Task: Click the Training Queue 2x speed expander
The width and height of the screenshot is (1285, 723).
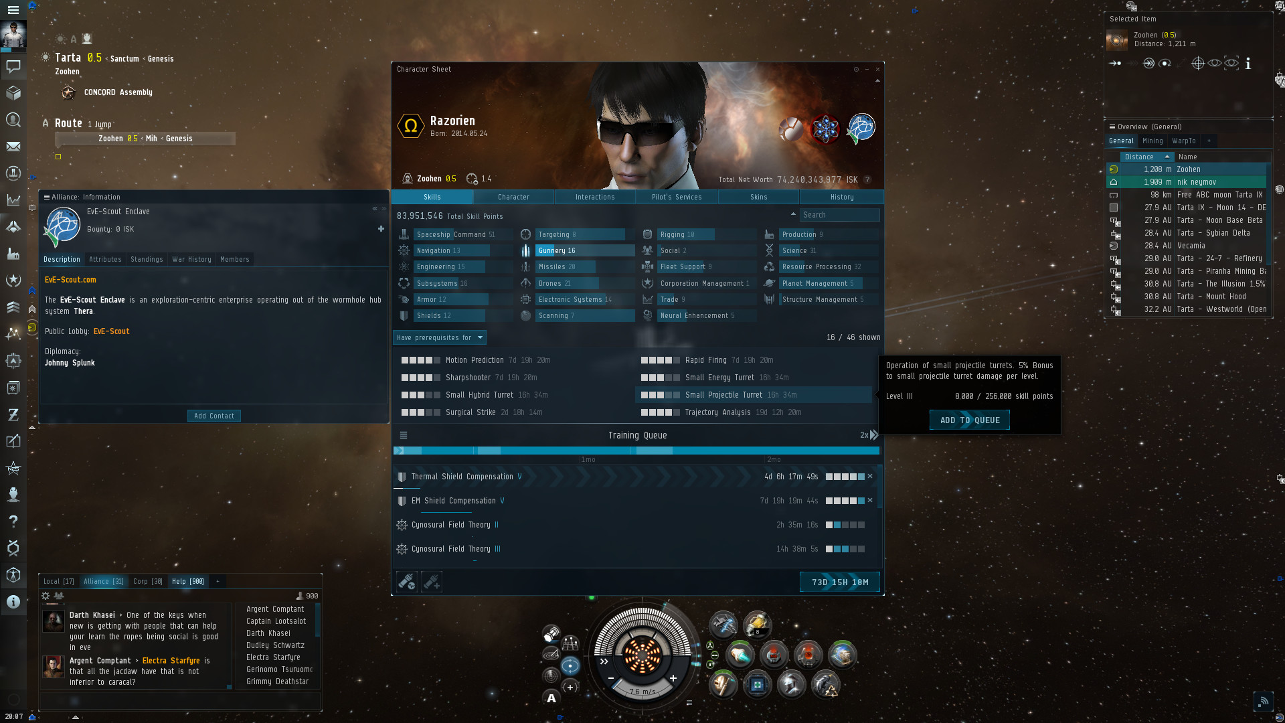Action: point(869,434)
